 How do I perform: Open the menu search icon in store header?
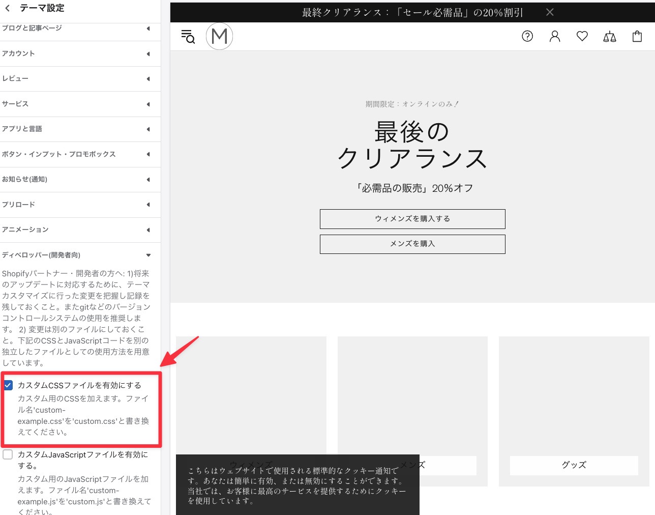pos(188,37)
